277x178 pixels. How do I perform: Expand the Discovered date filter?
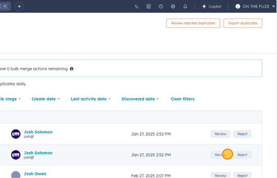click(140, 99)
